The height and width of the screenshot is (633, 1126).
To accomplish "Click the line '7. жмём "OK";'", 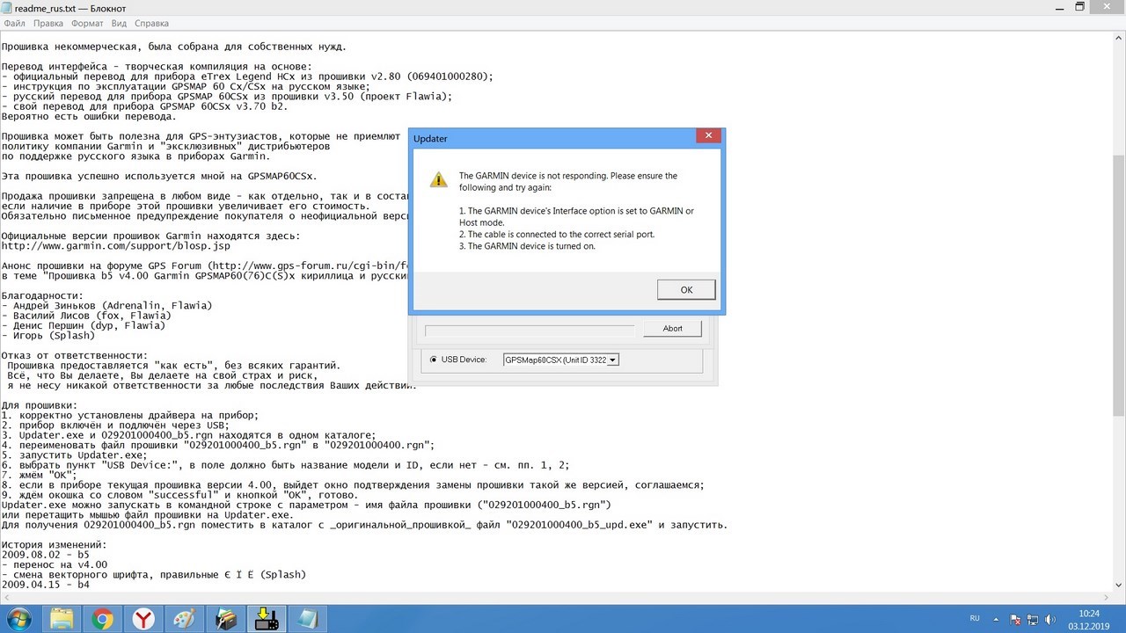I will (x=39, y=475).
